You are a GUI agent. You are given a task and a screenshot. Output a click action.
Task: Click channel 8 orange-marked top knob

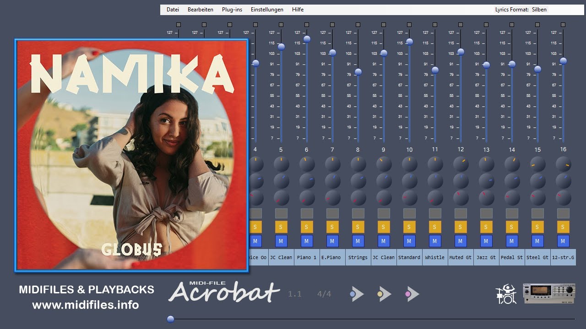[358, 164]
